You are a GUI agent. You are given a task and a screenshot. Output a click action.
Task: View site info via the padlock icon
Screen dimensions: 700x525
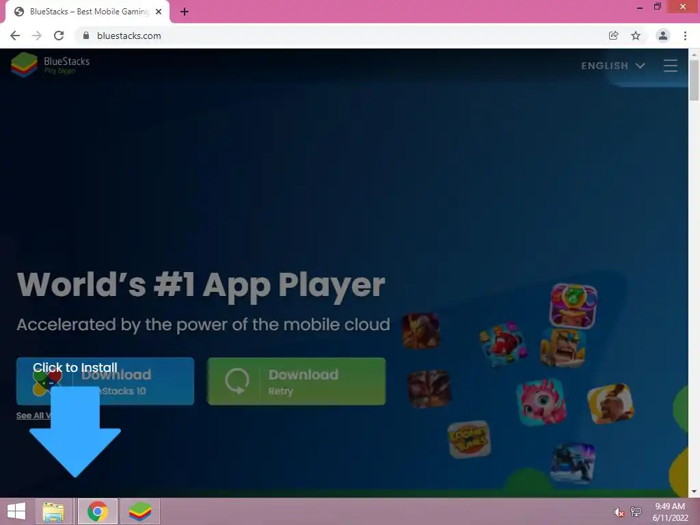point(86,36)
